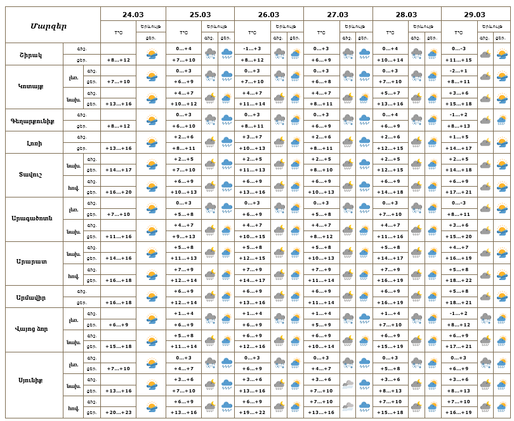Viewport: 514px width, 421px height.
Task: Click Գեղարքունիք weather icon for 24.03
Action: click(x=151, y=120)
